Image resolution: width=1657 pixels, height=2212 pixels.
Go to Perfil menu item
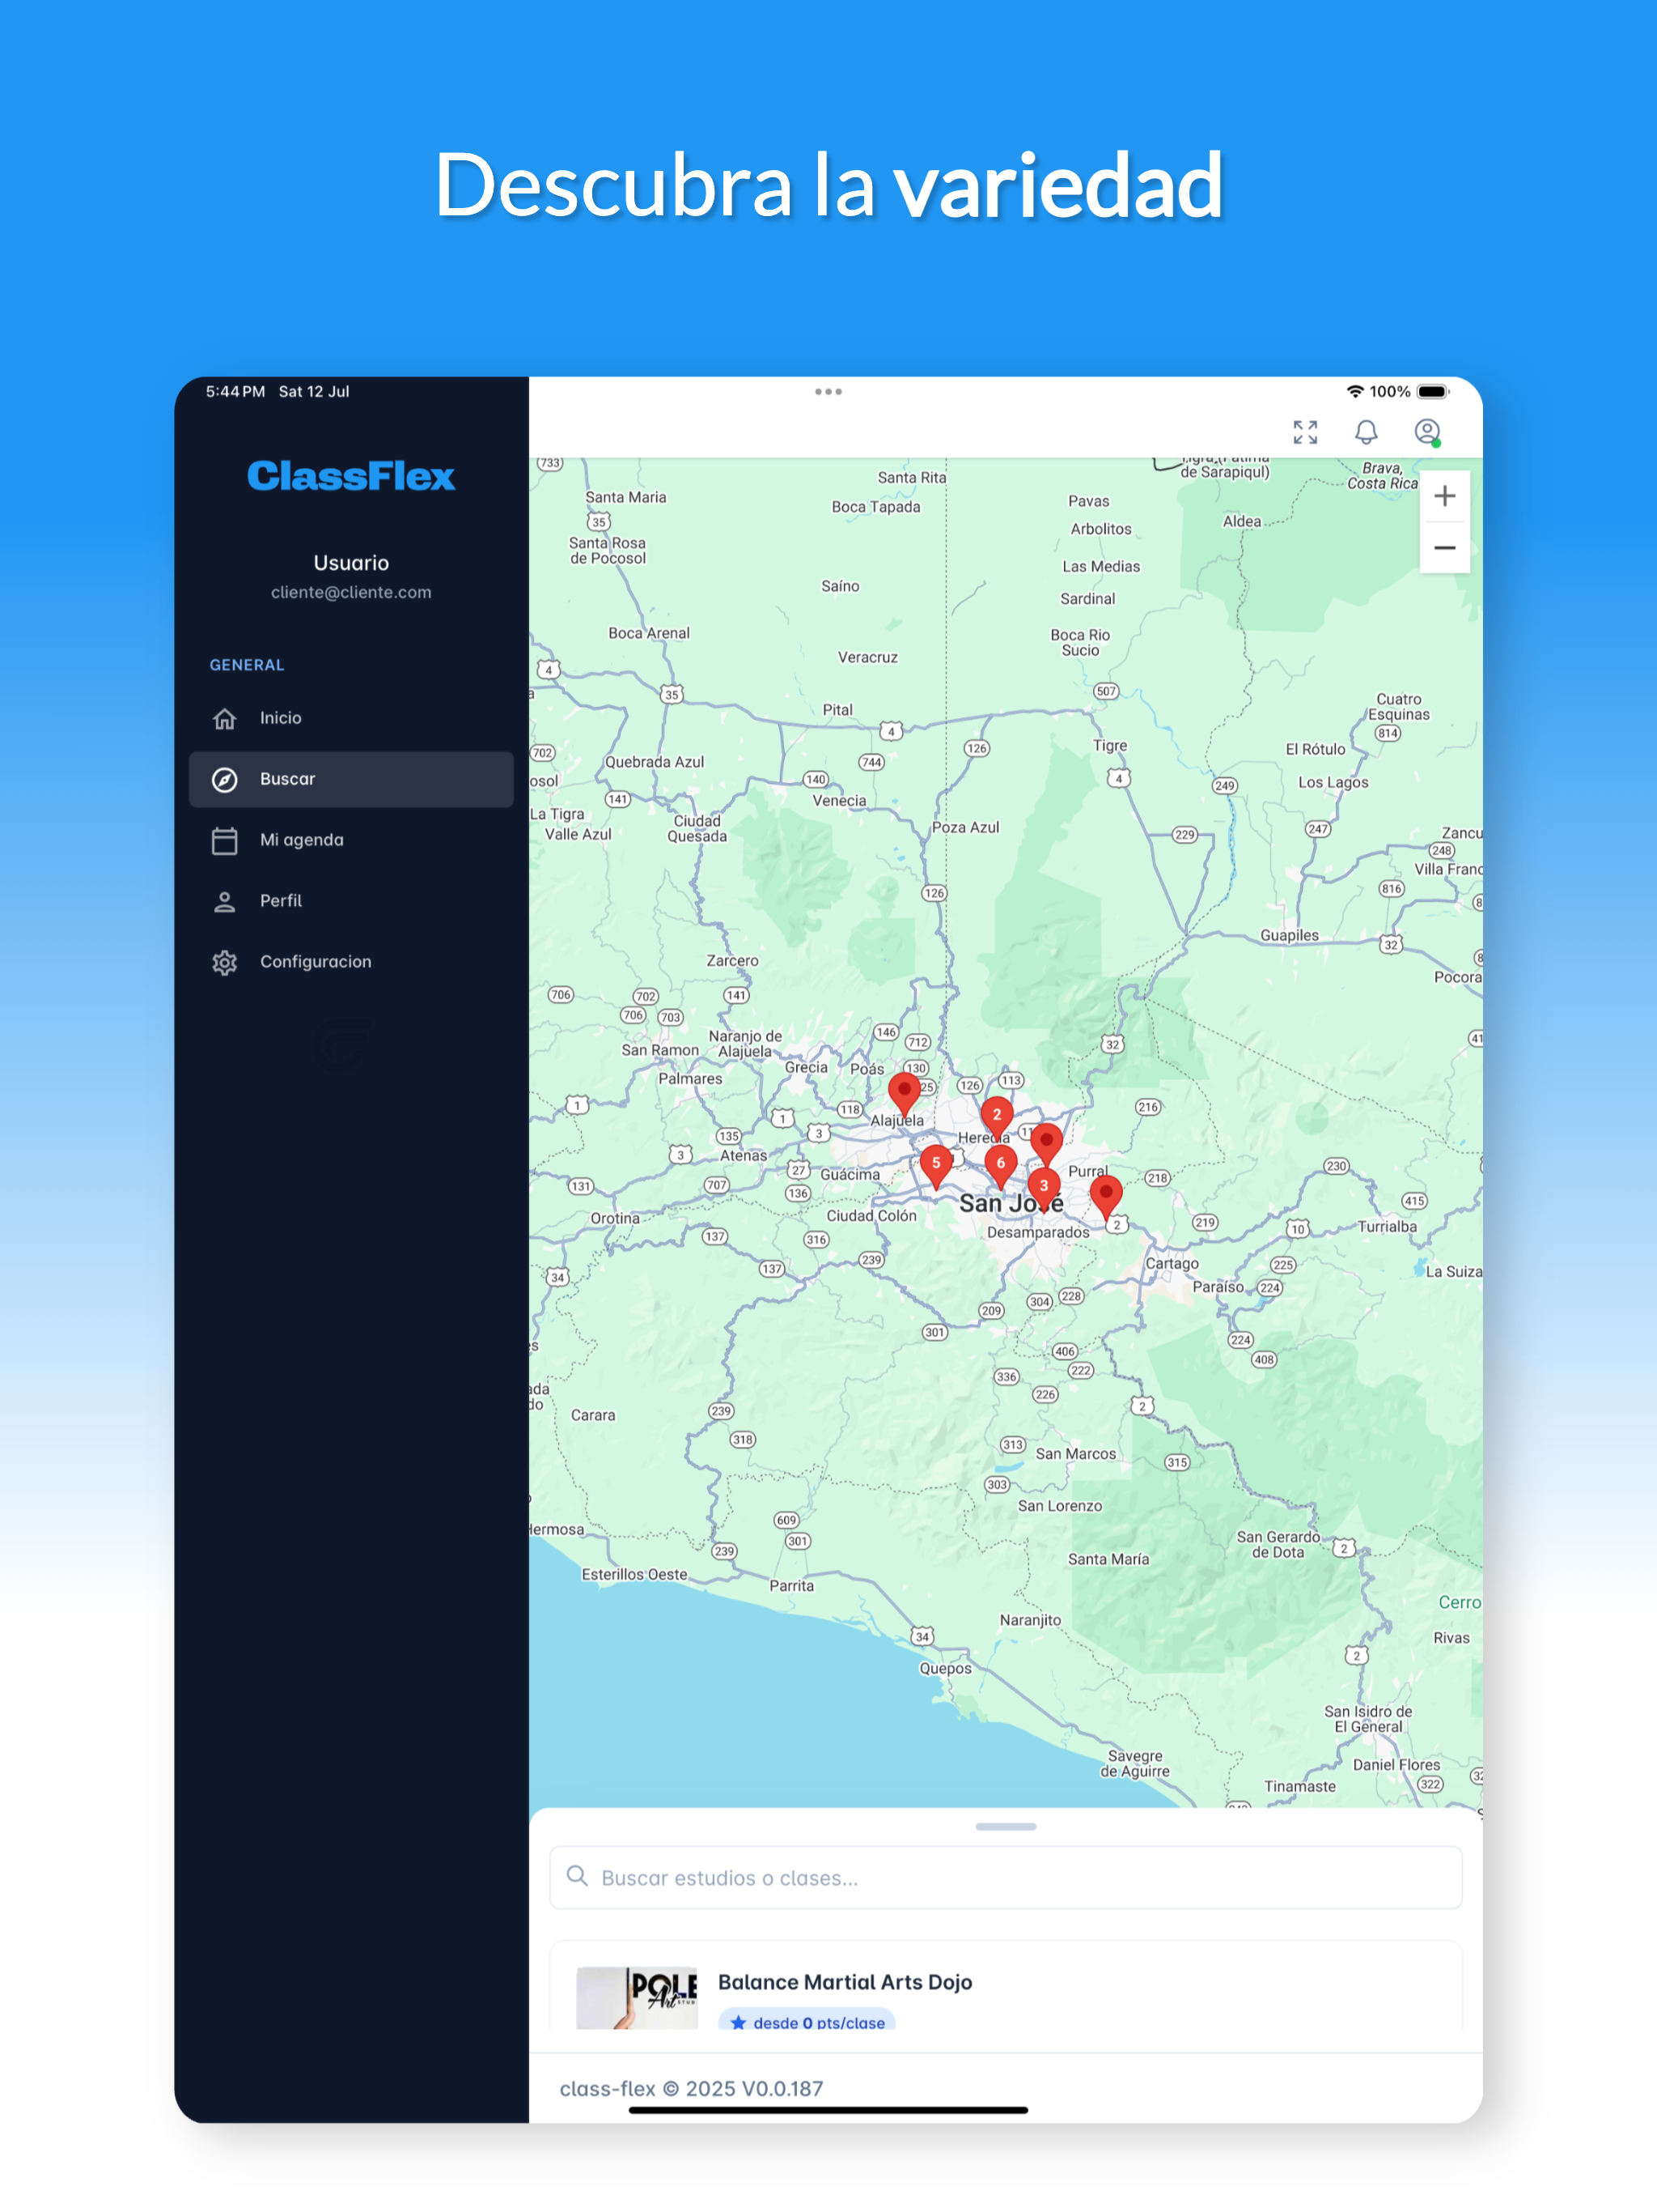coord(351,901)
